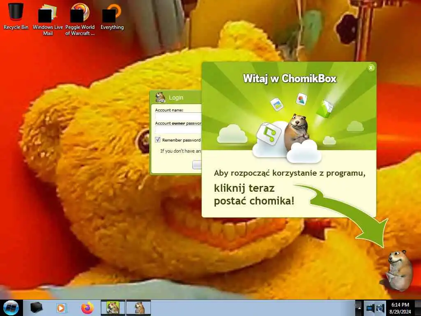Open the network tray icon
Screen dimensions: 421x316
coord(370,308)
